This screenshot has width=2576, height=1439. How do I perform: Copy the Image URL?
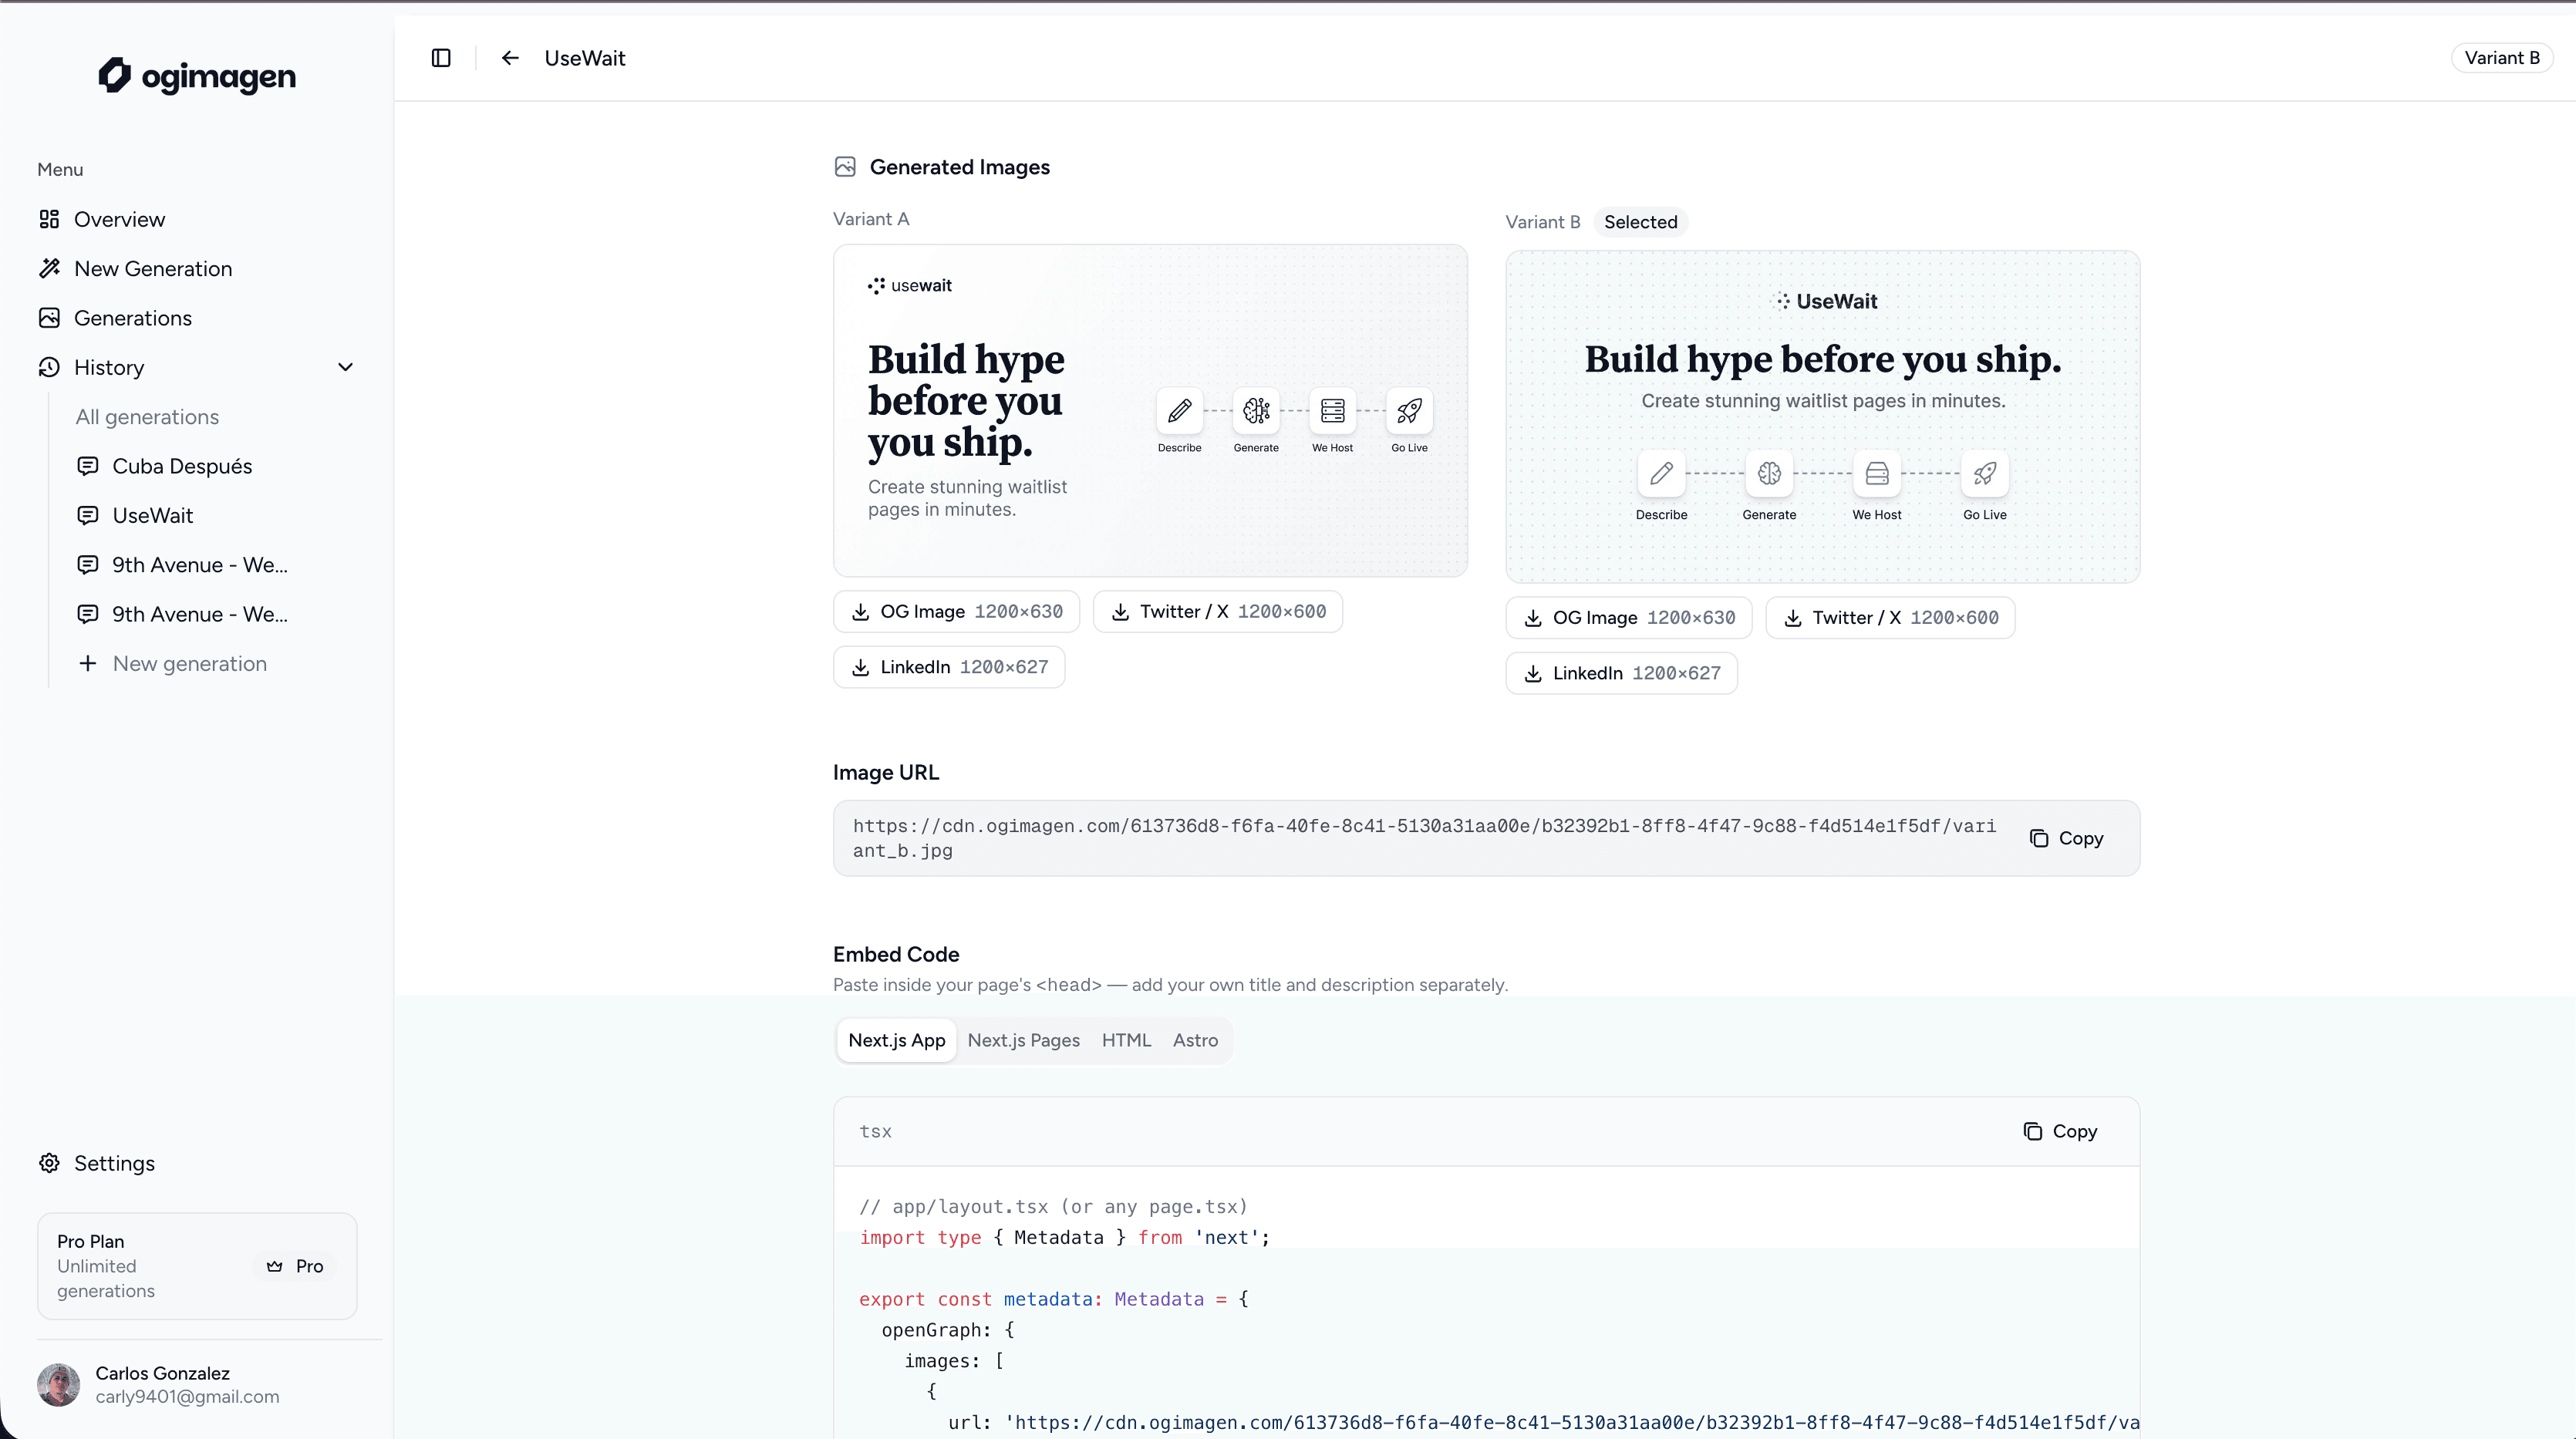(x=2066, y=838)
